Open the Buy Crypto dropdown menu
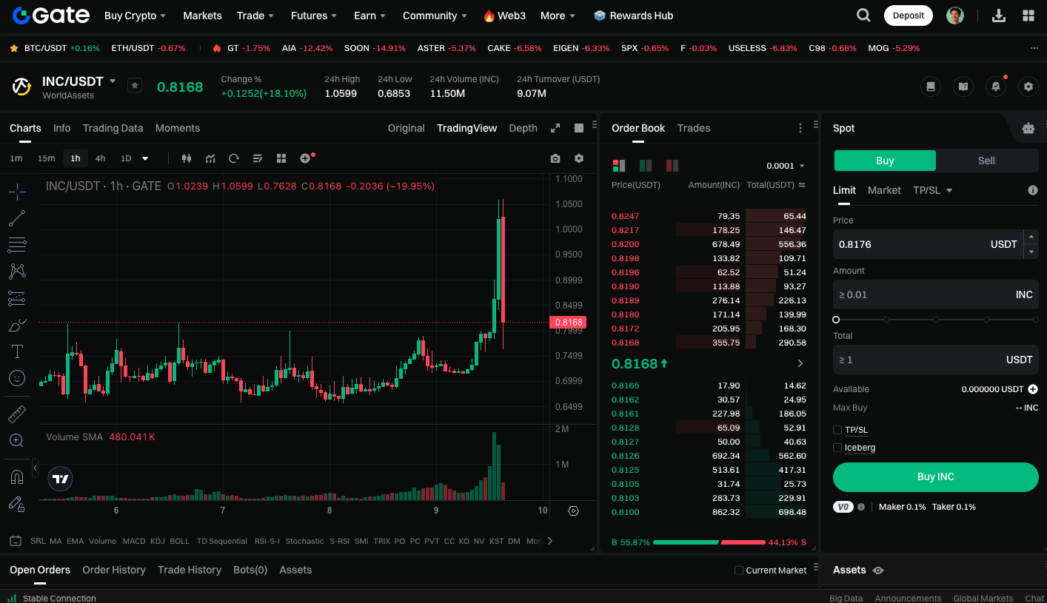Viewport: 1047px width, 603px height. click(x=135, y=16)
